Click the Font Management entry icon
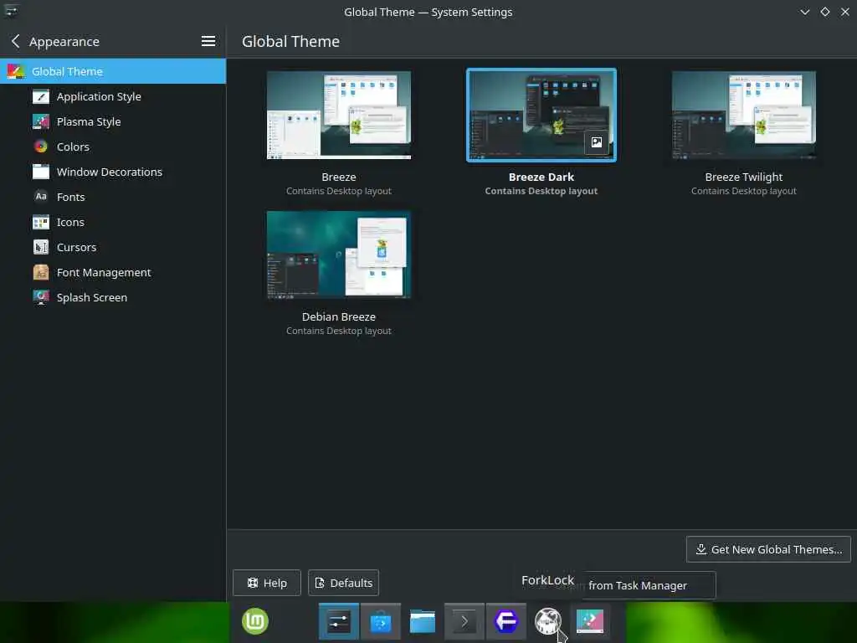The height and width of the screenshot is (643, 857). point(41,273)
